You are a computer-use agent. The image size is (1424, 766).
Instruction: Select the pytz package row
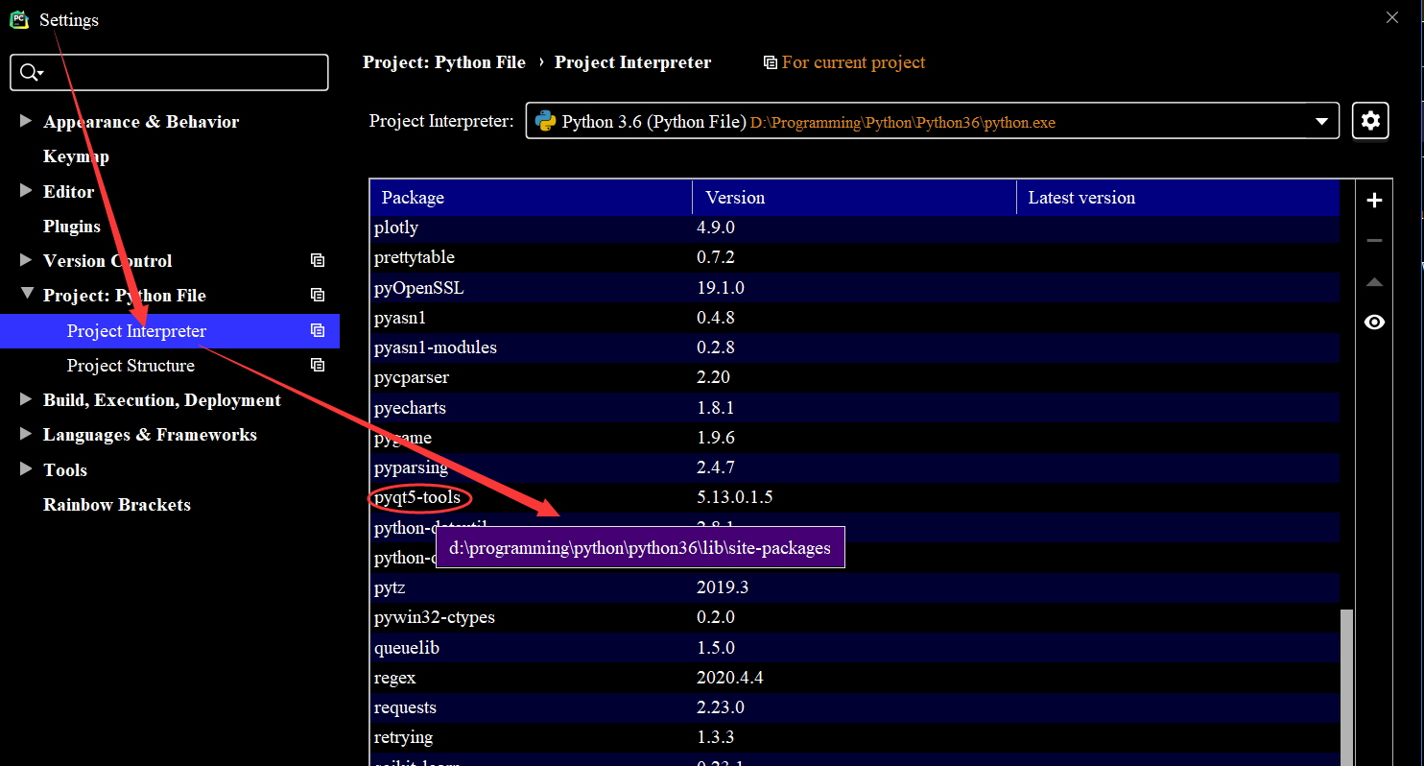(x=854, y=587)
